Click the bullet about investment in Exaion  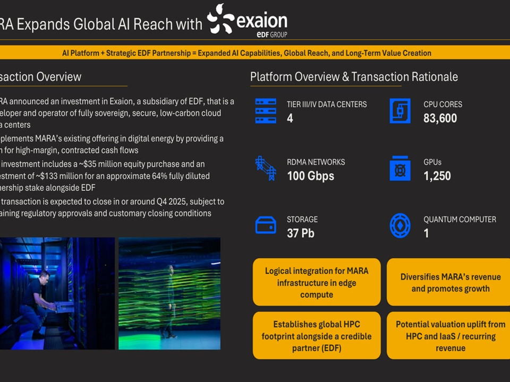coord(117,113)
